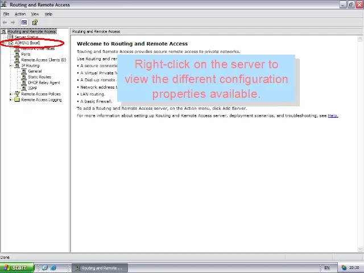Click the 'Done' status bar text

tap(5, 258)
